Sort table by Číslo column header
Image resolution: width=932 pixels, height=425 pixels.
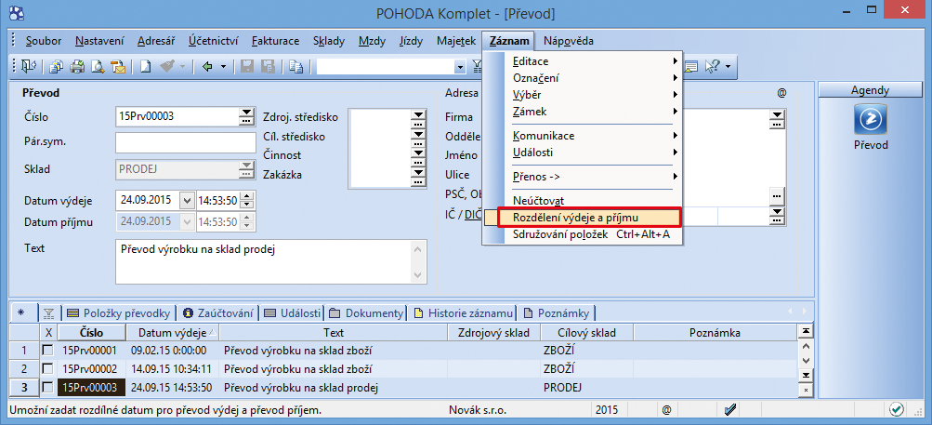[91, 332]
